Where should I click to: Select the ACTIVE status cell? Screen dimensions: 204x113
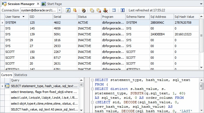pyautogui.click(x=89, y=23)
